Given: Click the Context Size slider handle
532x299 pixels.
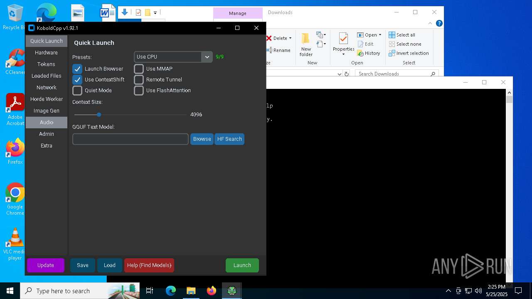Looking at the screenshot, I should click(99, 115).
